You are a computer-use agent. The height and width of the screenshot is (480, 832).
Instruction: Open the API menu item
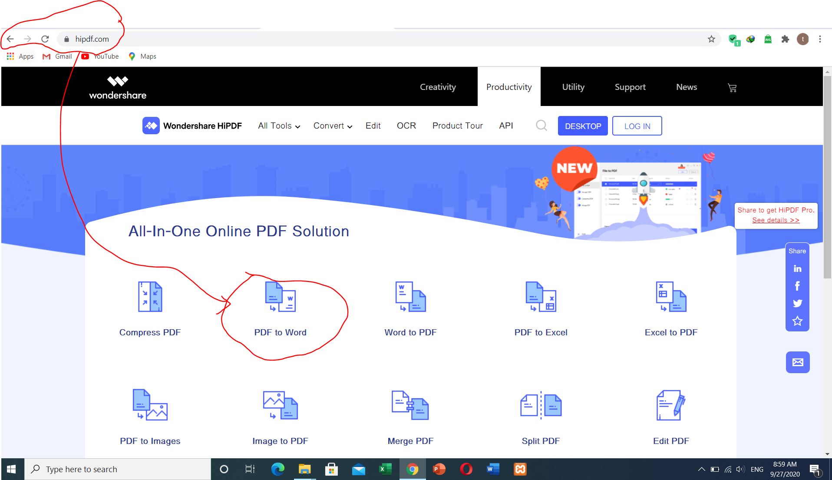[x=506, y=126]
